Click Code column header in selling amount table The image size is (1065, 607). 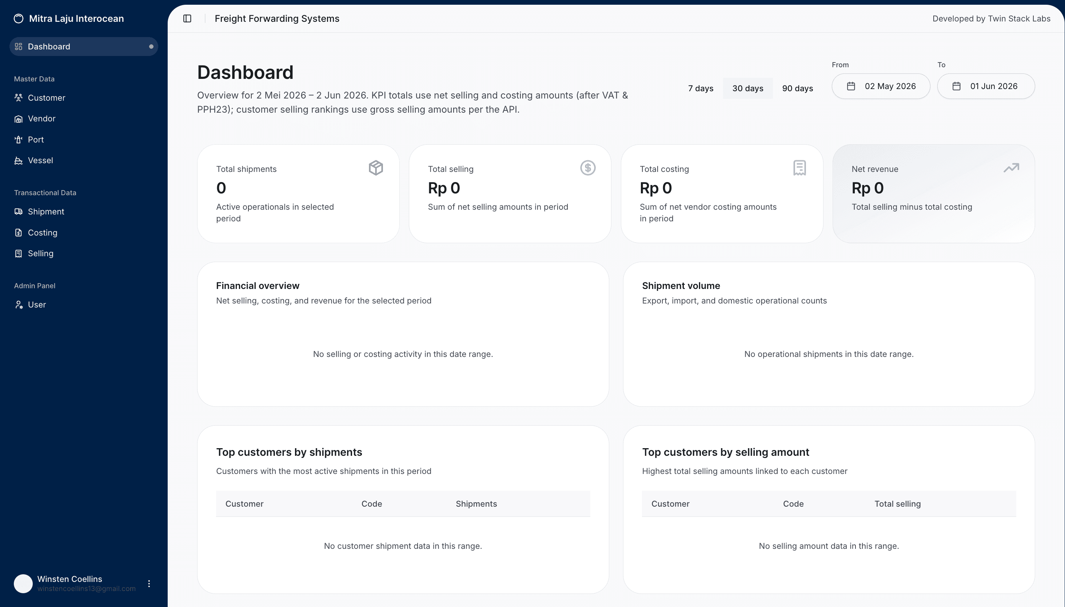pyautogui.click(x=793, y=504)
